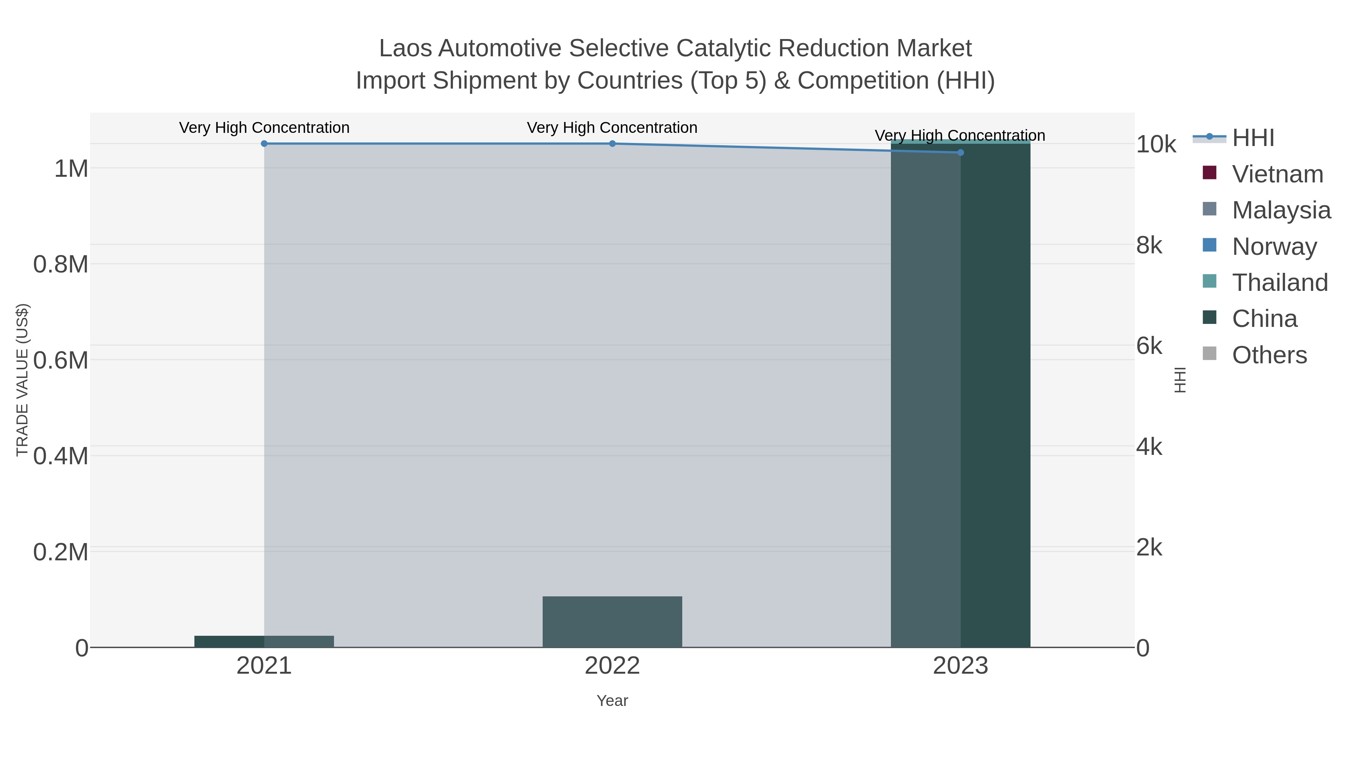This screenshot has height=760, width=1351.
Task: Click the 6k HHI axis tick label
Action: 1149,346
